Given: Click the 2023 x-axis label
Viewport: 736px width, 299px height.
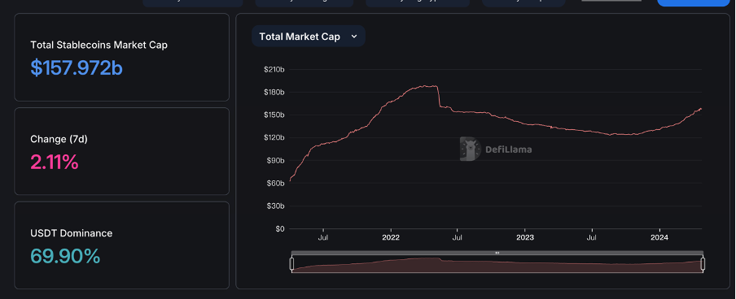Looking at the screenshot, I should [525, 237].
